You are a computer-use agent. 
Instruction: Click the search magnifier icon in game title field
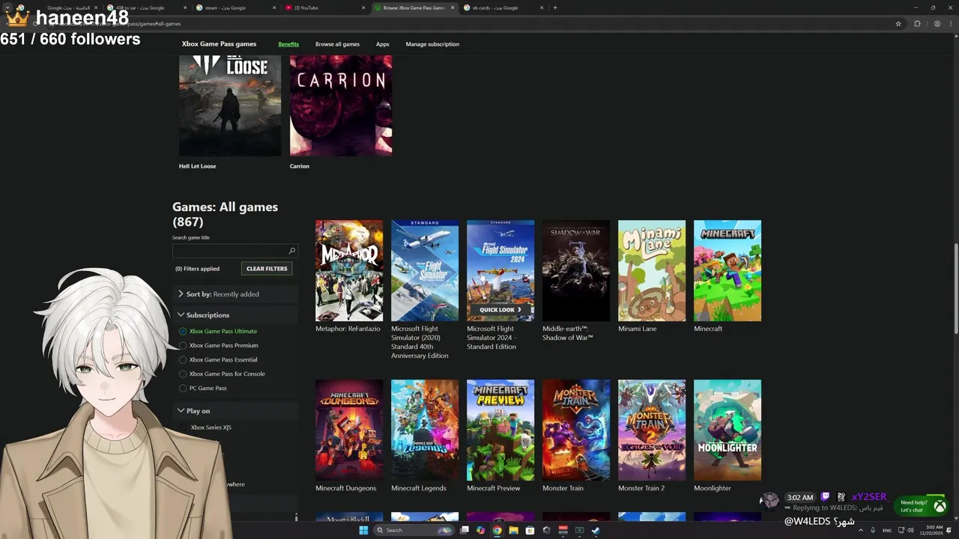[291, 251]
